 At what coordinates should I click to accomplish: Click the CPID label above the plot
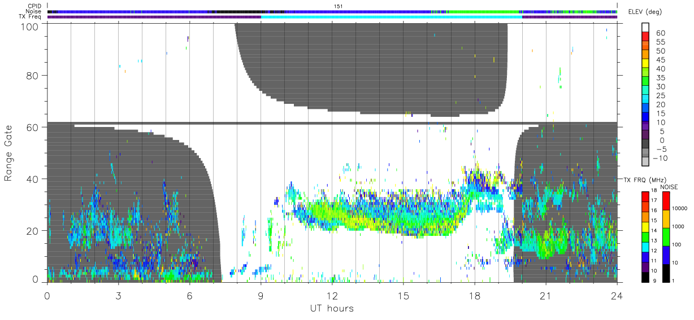pos(34,6)
